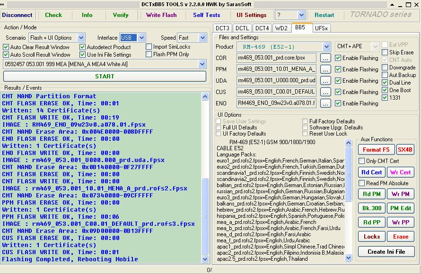This screenshot has width=421, height=274.
Task: Browse for the PPM file
Action: pos(325,69)
